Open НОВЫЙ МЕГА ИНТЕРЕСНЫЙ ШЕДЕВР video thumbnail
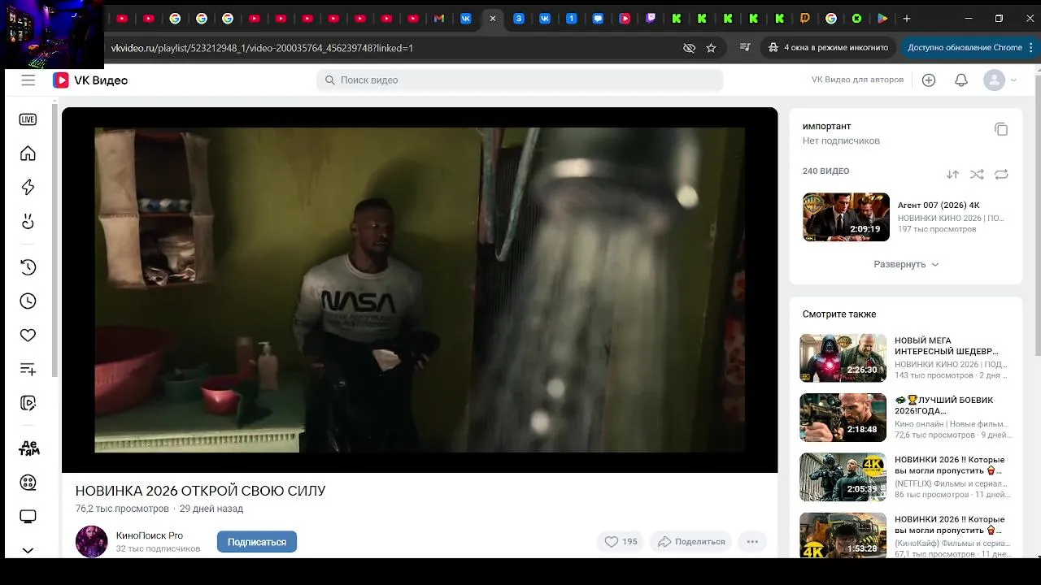 [843, 357]
